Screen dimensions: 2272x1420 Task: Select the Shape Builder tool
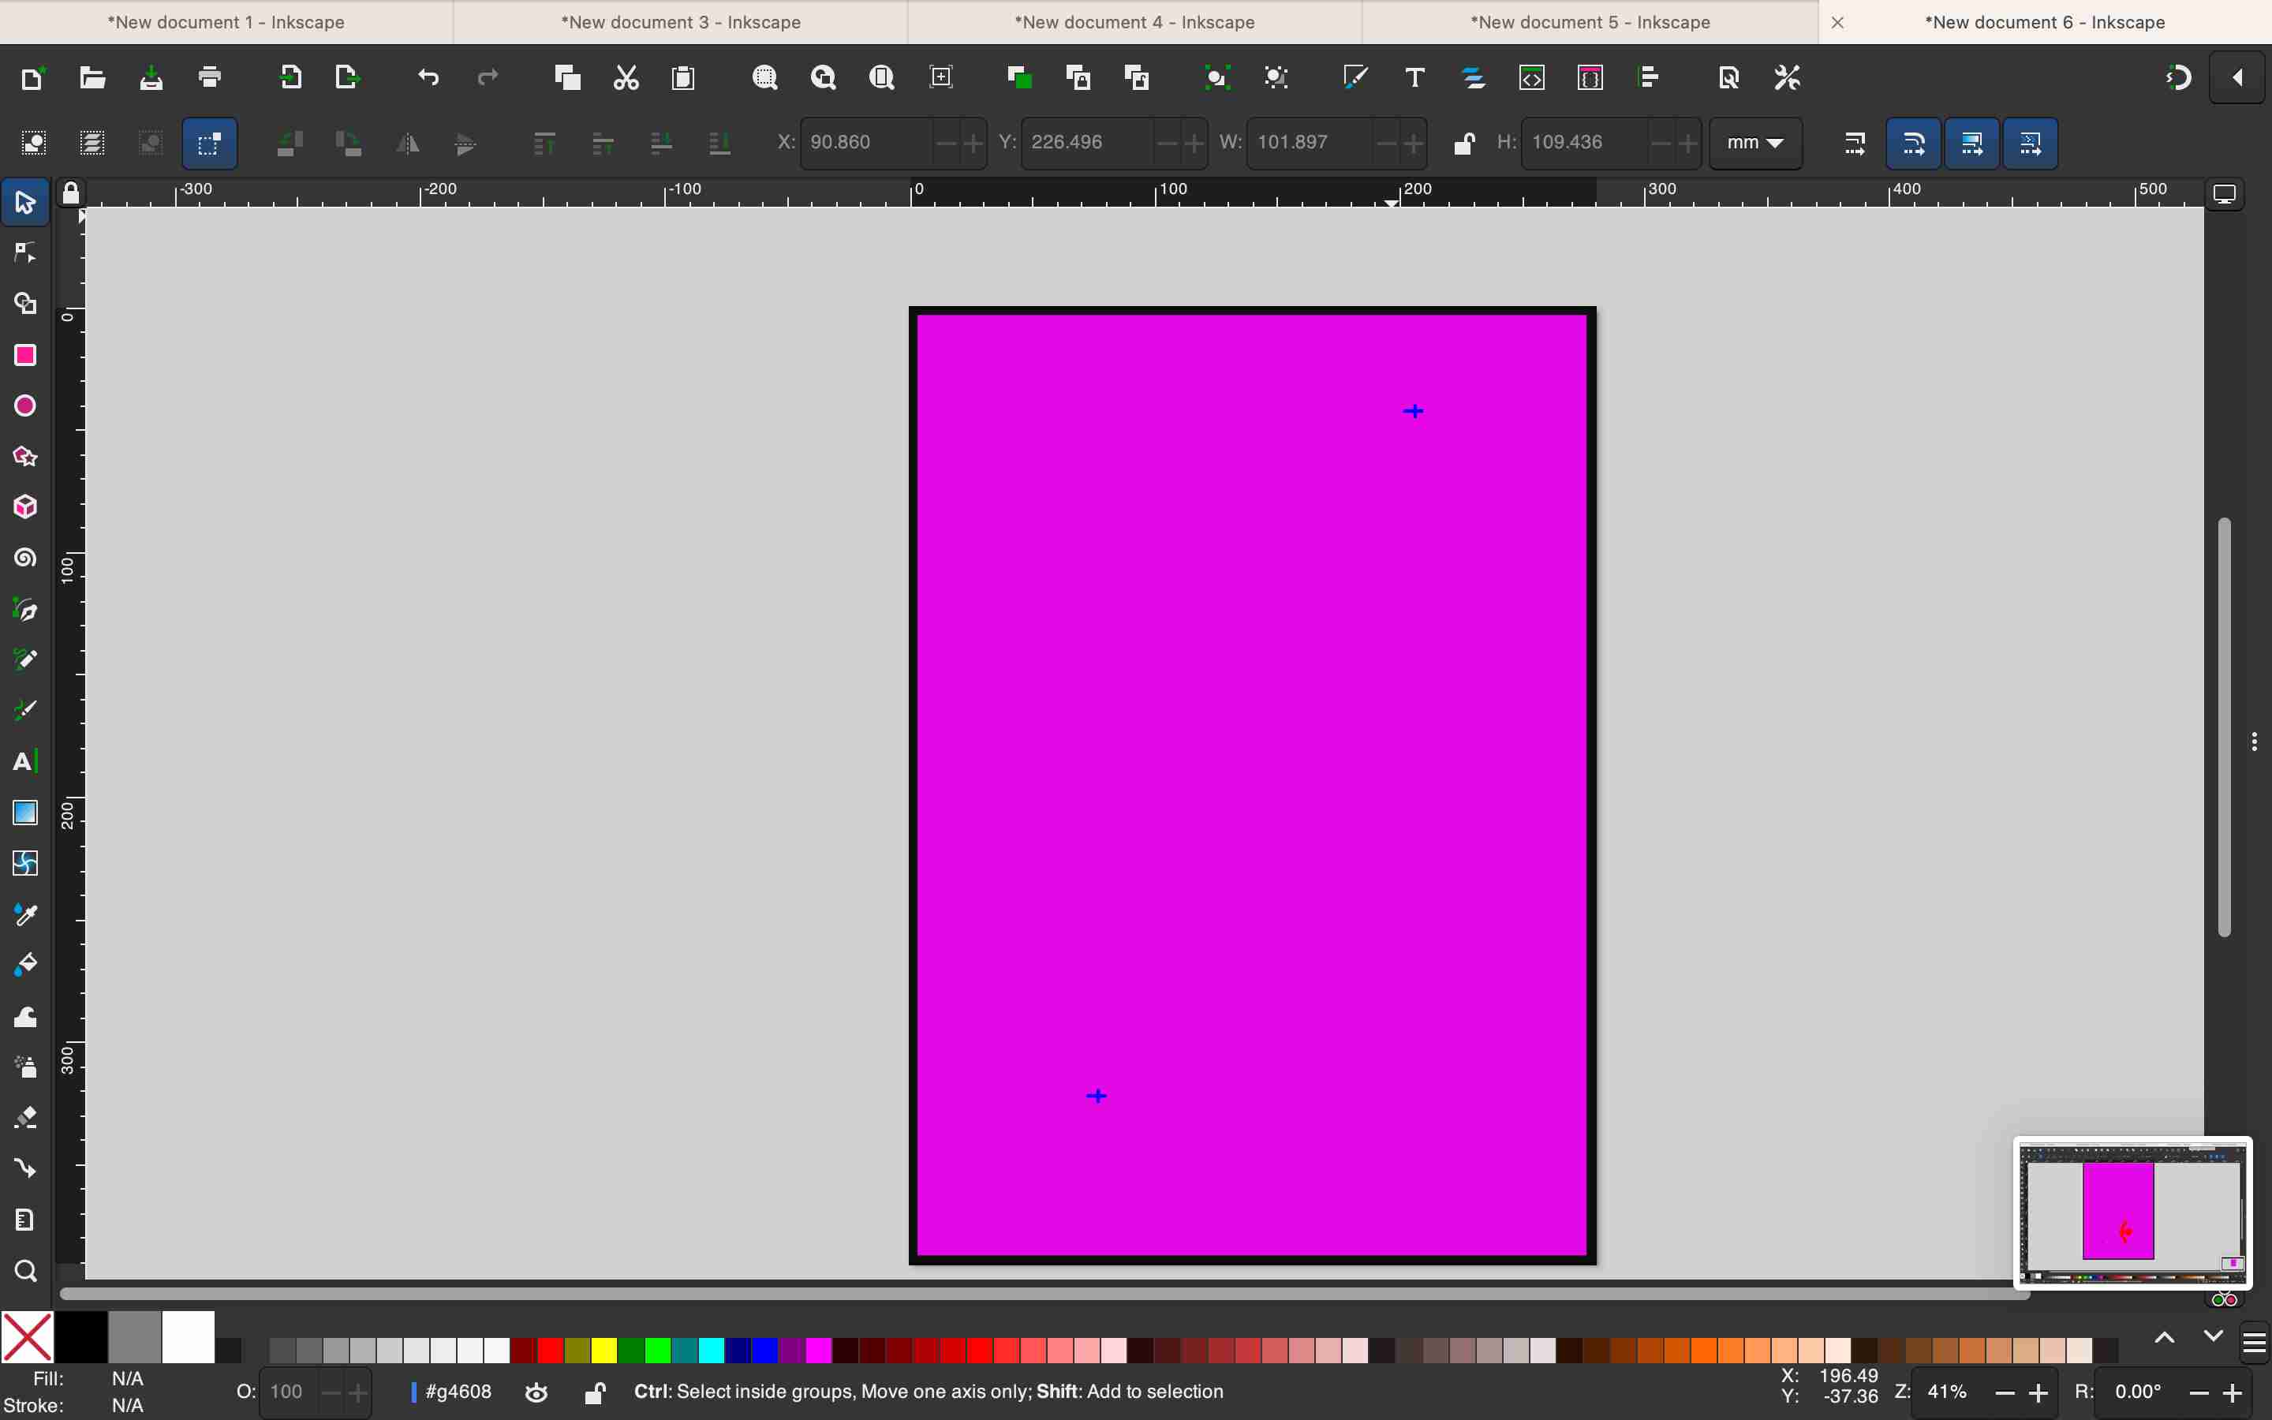click(25, 305)
